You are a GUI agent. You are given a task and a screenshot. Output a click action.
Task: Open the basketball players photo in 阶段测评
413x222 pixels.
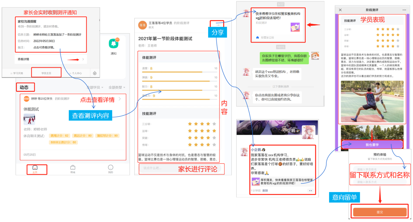(x=372, y=101)
